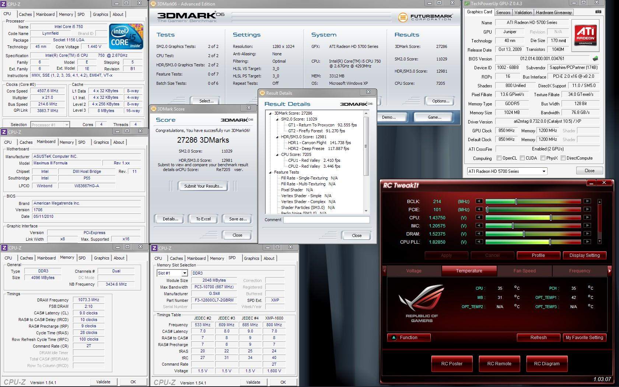619x387 pixels.
Task: Click Validate in the CPU-Z SPD window
Action: 253,382
